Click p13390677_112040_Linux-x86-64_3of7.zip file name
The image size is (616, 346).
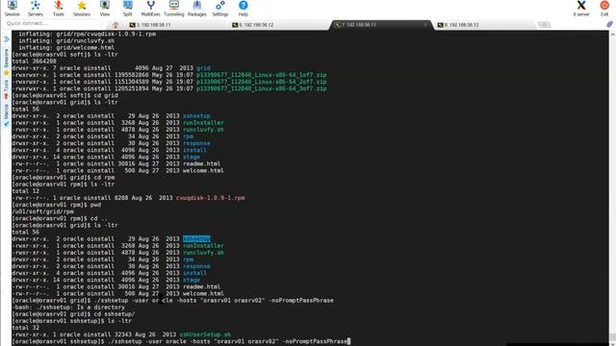pos(261,88)
